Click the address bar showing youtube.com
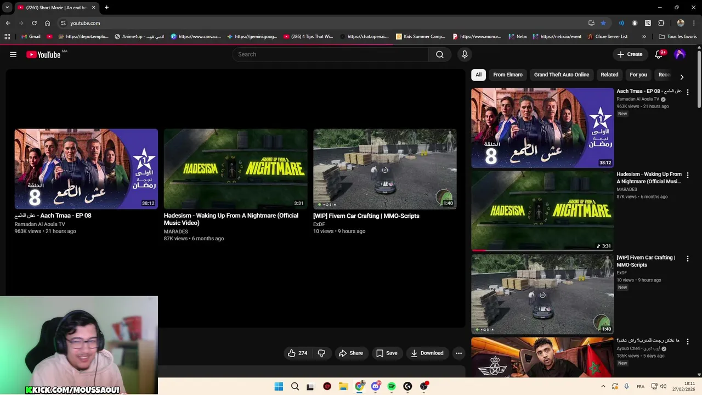This screenshot has width=702, height=395. click(x=324, y=23)
